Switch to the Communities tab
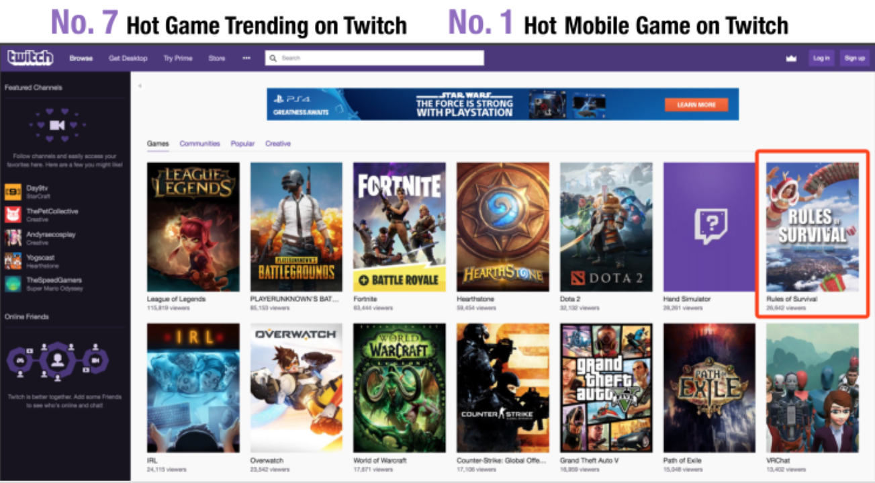Screen dimensions: 875x483 tap(199, 144)
